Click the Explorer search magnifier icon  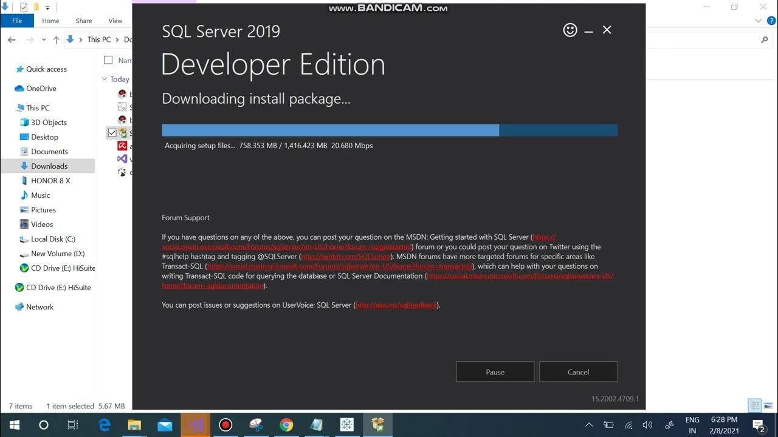pyautogui.click(x=764, y=39)
